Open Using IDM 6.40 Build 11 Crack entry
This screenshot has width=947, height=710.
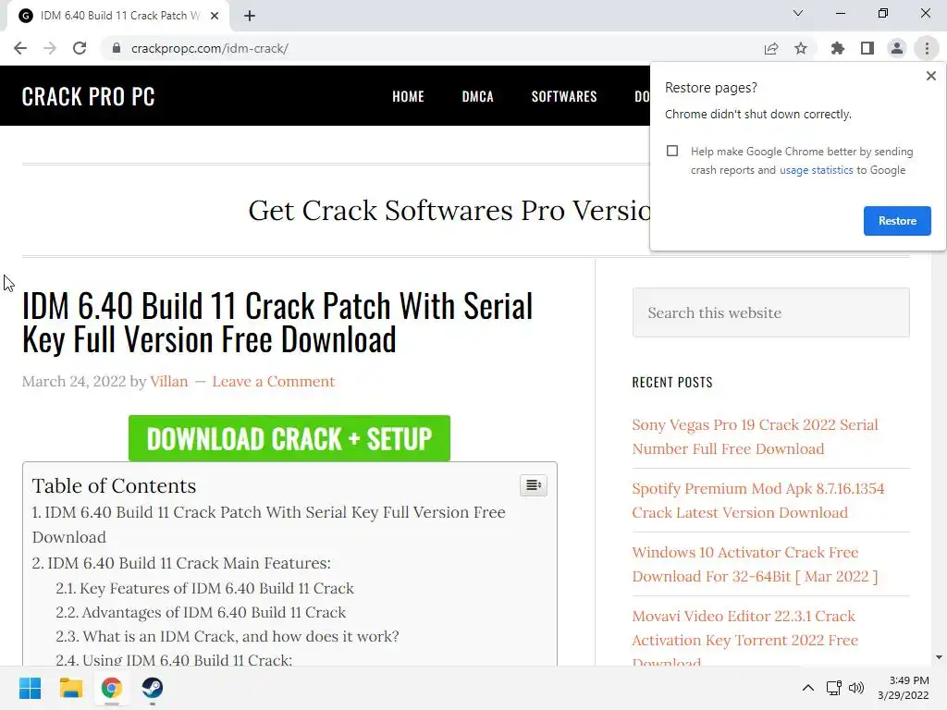pyautogui.click(x=174, y=660)
